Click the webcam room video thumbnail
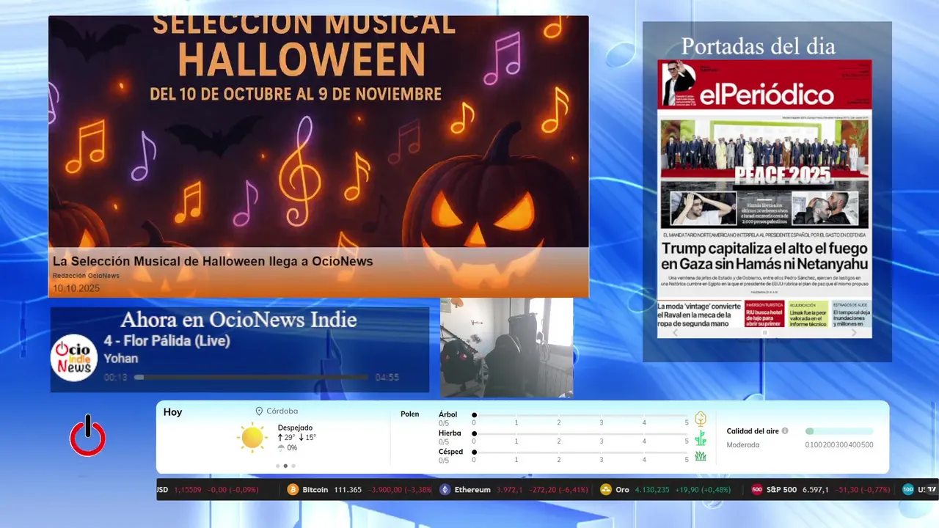The image size is (939, 528). pyautogui.click(x=506, y=348)
